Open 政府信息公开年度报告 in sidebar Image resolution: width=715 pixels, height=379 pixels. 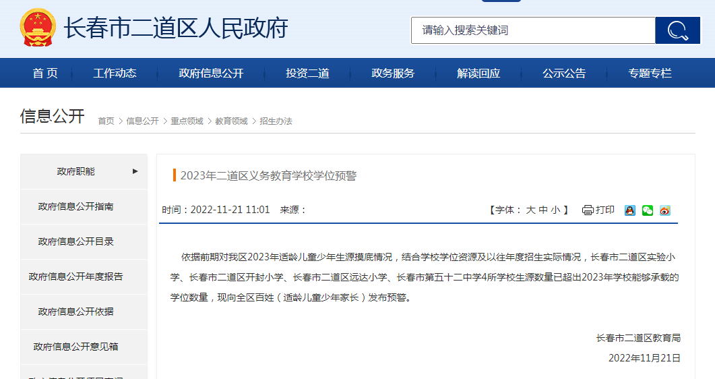pyautogui.click(x=75, y=277)
